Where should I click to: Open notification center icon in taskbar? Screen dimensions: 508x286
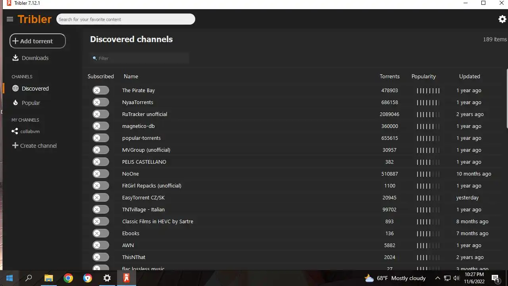click(495, 278)
